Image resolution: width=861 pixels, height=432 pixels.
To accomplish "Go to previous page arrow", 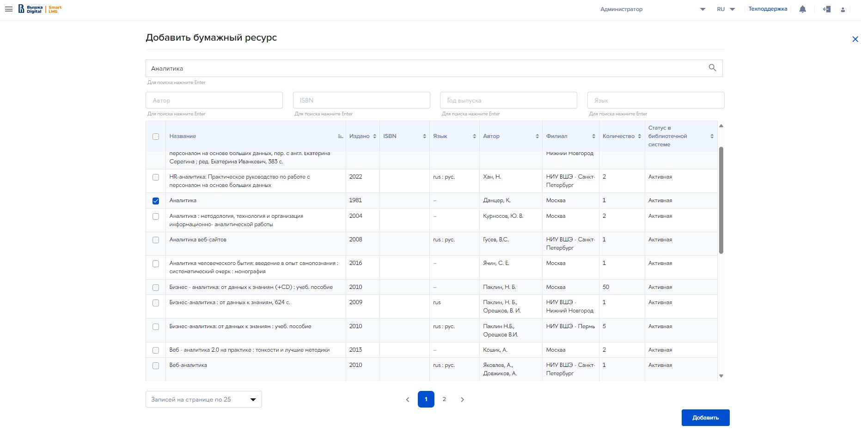I will [407, 400].
